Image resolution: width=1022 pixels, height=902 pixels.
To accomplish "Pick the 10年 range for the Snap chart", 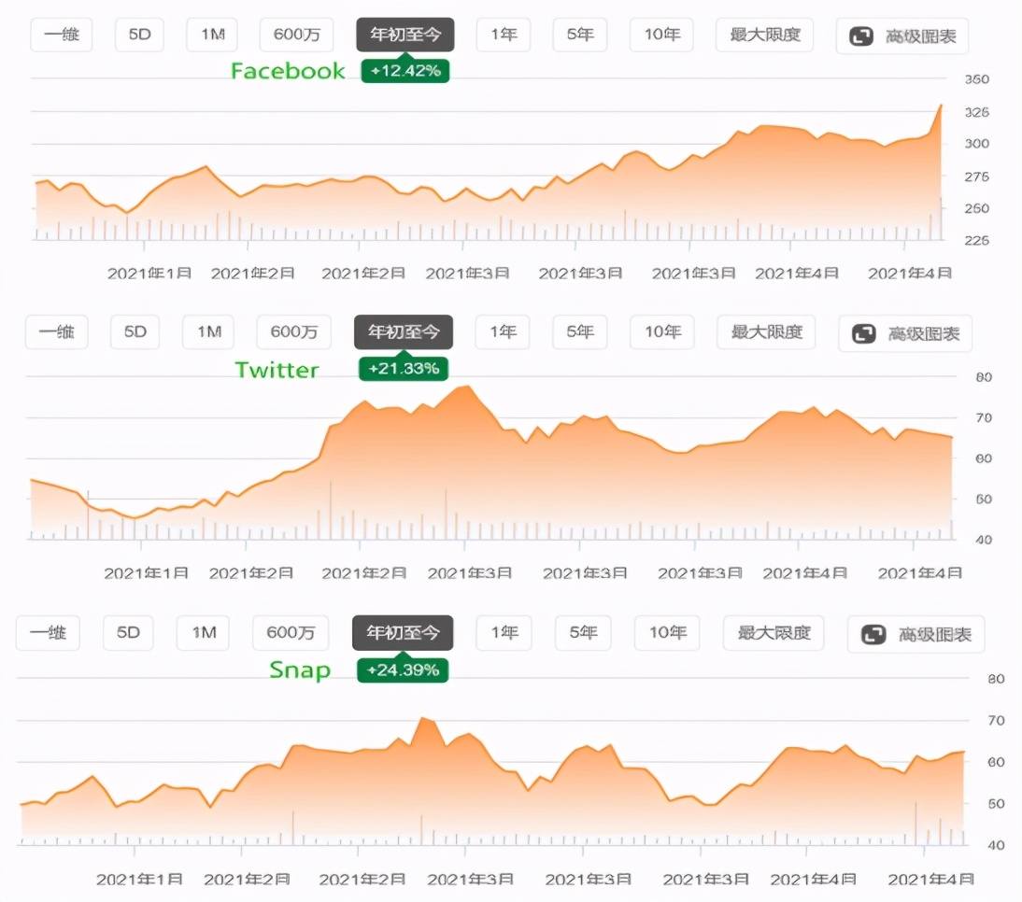I will [667, 633].
